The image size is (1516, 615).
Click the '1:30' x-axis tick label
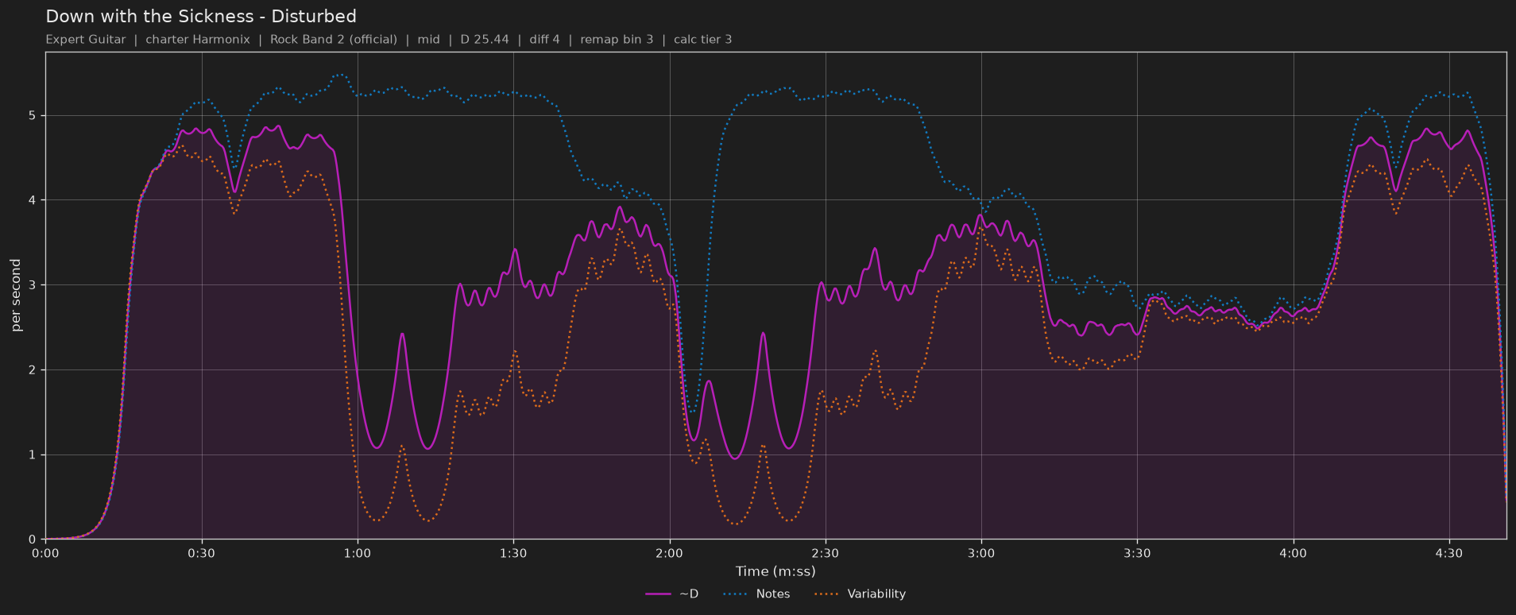pyautogui.click(x=513, y=553)
